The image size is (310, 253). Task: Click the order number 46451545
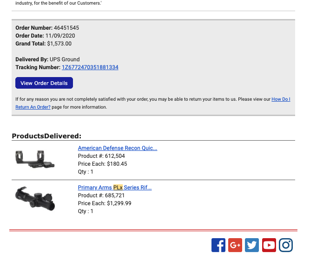point(66,28)
